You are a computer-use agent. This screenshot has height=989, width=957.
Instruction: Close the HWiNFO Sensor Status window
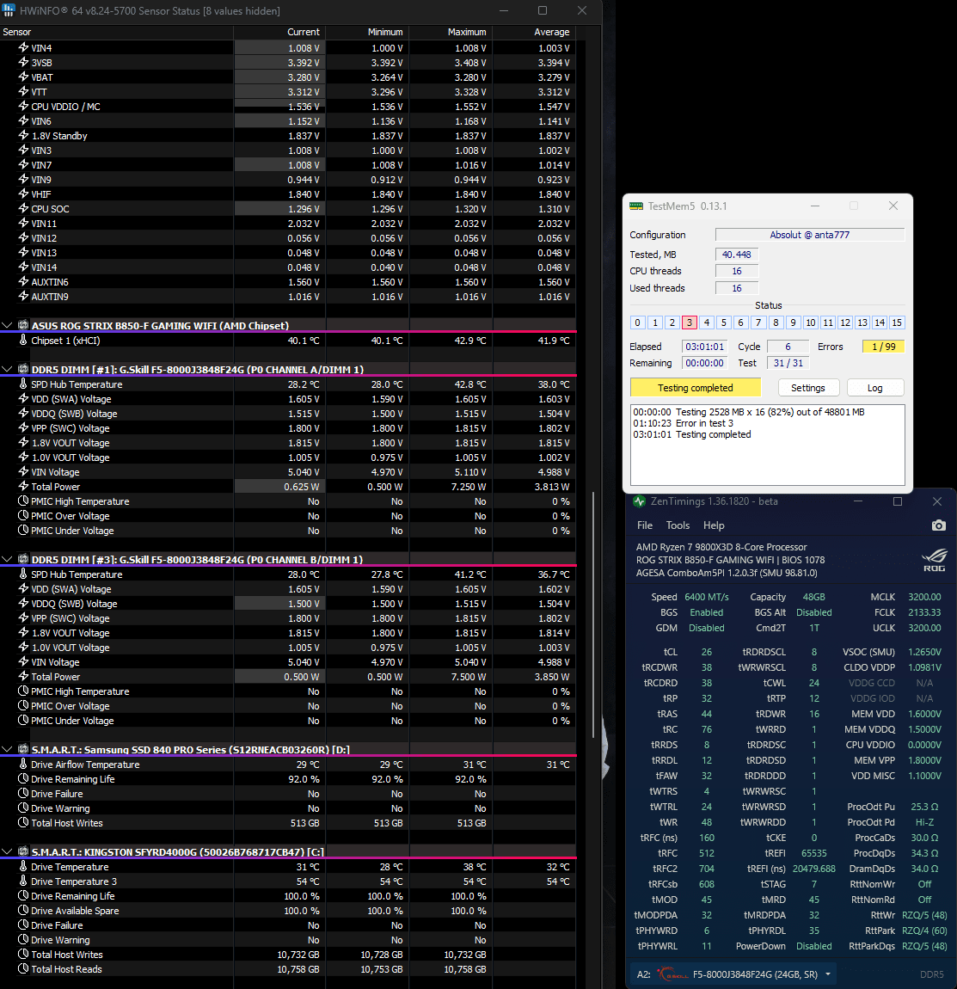point(582,10)
